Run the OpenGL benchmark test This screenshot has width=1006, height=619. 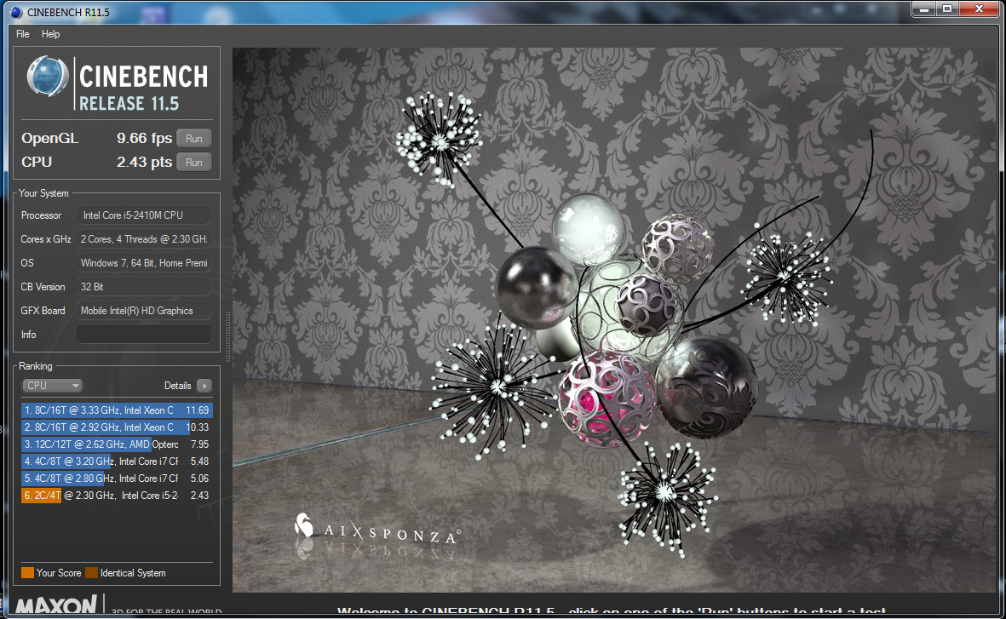193,139
